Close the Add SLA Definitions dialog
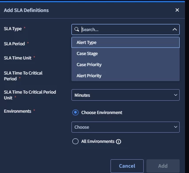Image resolution: width=189 pixels, height=173 pixels. tap(177, 10)
